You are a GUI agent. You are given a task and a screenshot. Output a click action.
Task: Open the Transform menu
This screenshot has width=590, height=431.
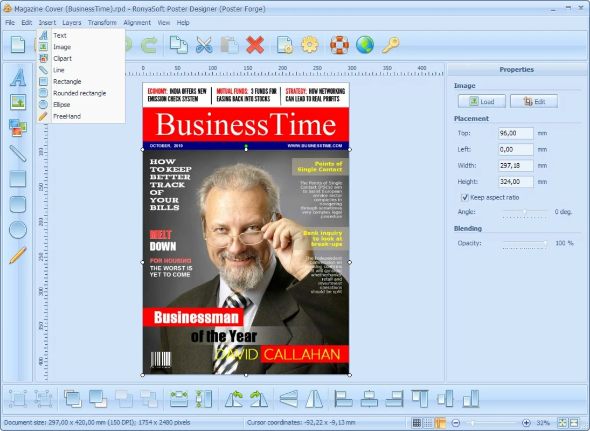pos(102,23)
